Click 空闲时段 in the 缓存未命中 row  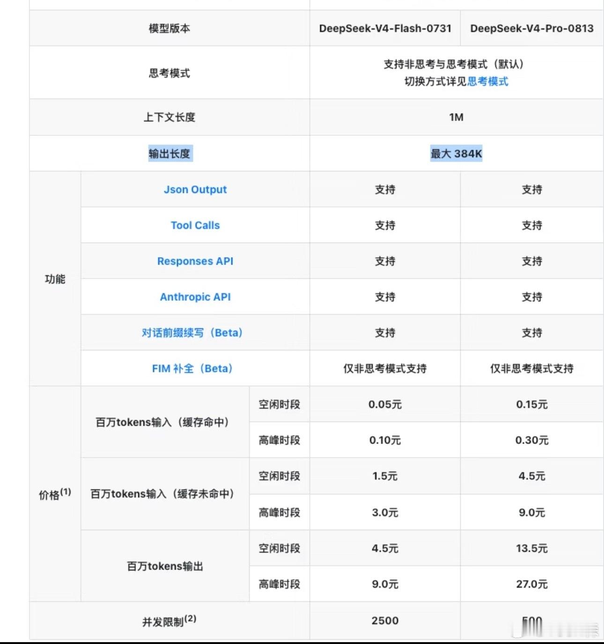coord(280,476)
